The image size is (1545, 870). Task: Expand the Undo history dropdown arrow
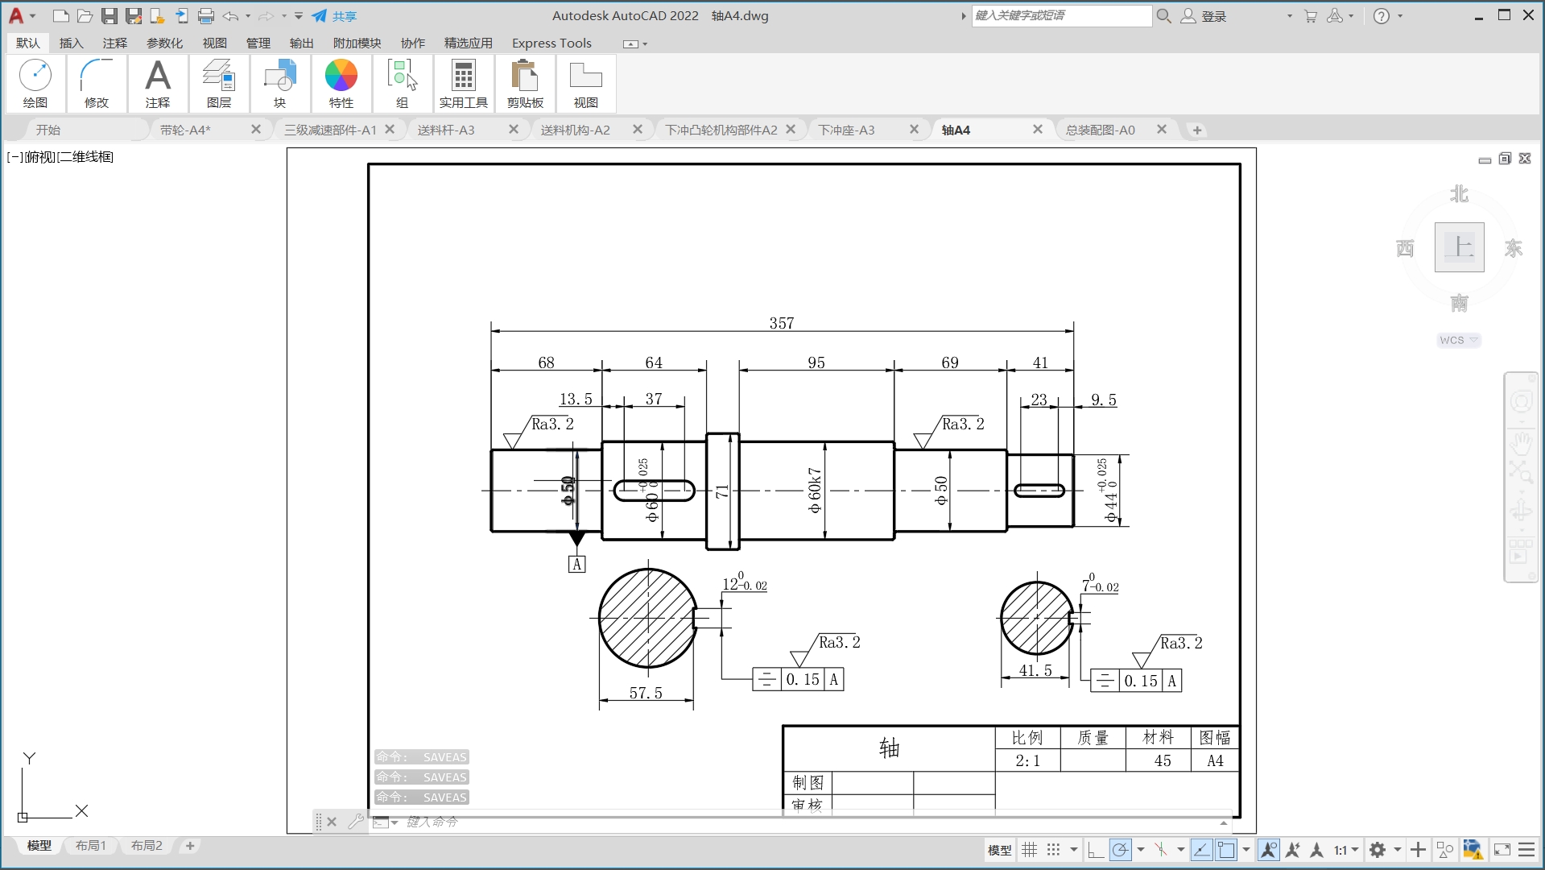(248, 16)
